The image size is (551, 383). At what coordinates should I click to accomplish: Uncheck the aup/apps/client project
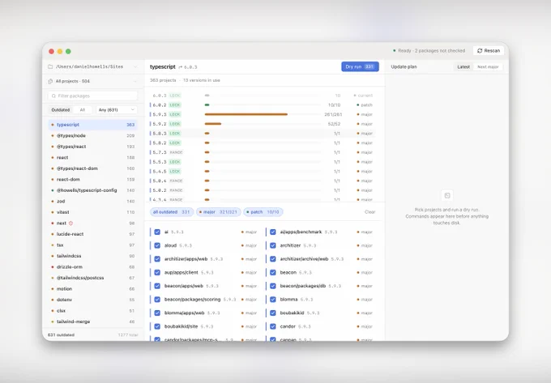157,272
